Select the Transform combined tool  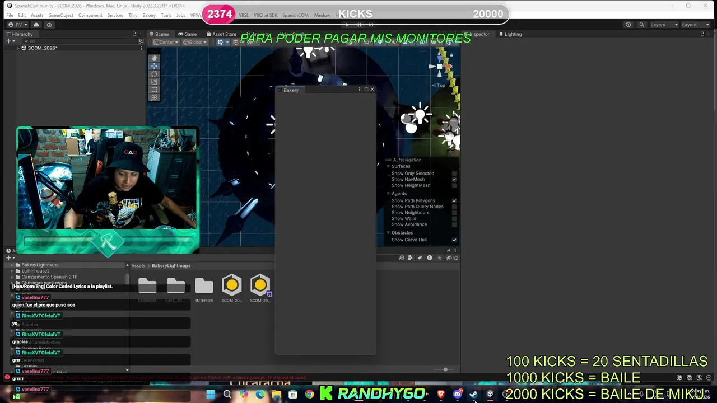point(154,97)
